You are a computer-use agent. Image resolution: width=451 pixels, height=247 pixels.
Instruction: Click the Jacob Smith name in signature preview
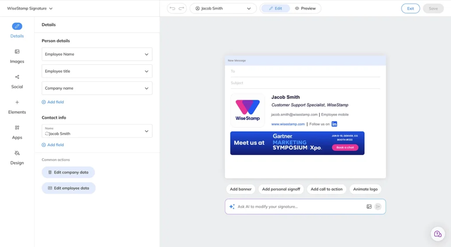click(285, 97)
